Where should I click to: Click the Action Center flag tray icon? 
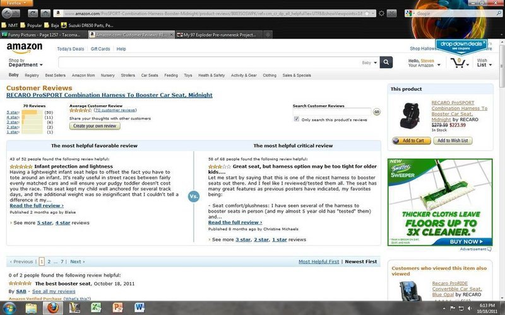(x=453, y=309)
